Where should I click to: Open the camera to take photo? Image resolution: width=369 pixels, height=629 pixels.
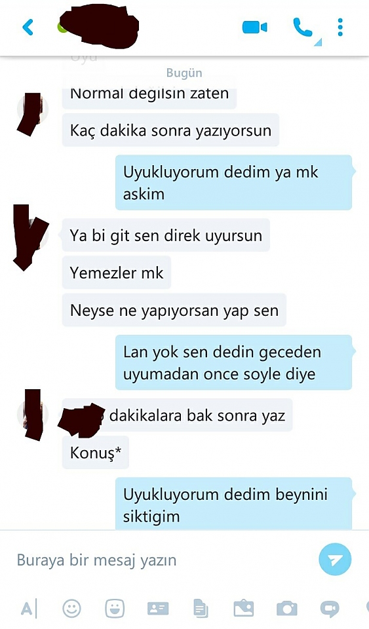click(287, 609)
